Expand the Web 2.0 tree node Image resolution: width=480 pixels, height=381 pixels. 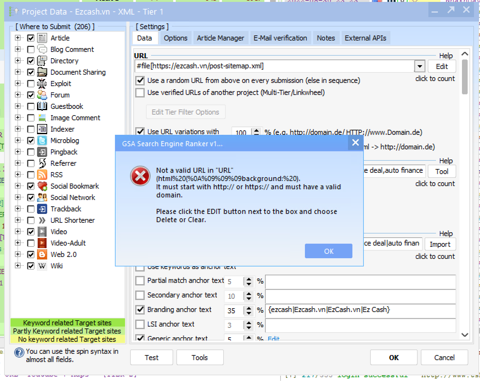pos(18,254)
